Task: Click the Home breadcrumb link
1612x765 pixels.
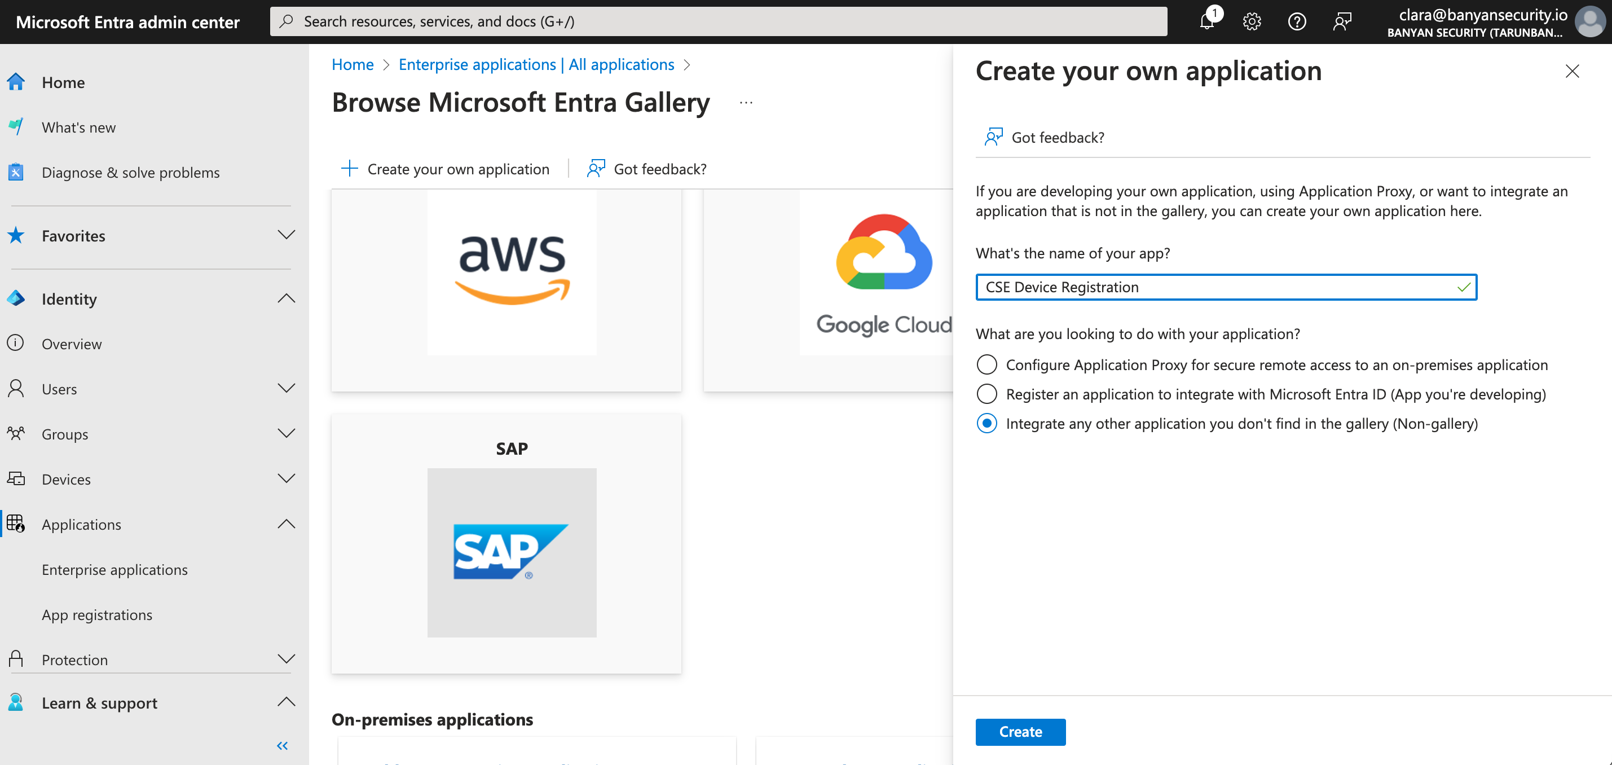Action: (353, 64)
